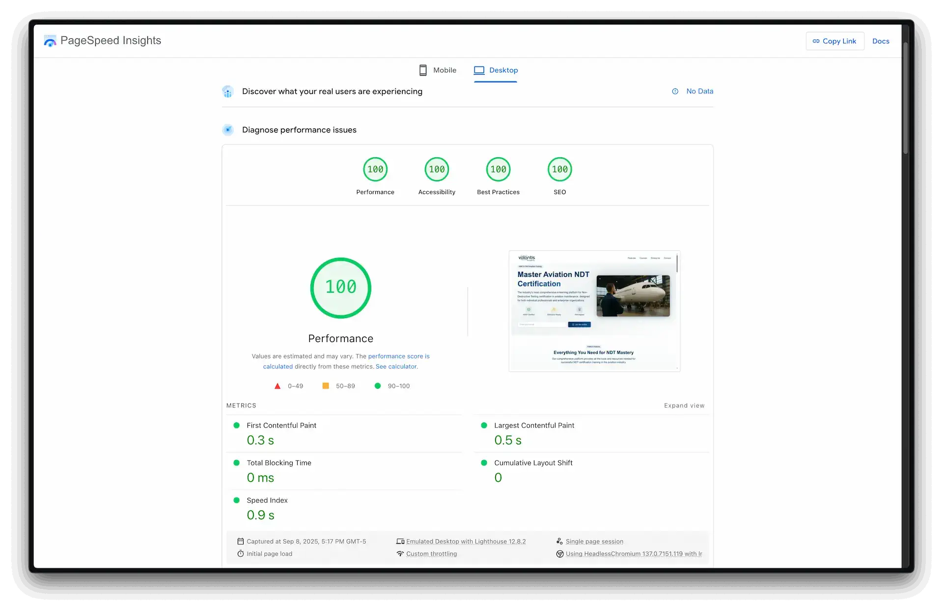This screenshot has height=611, width=943.
Task: Select the SEO score gauge
Action: tap(559, 170)
